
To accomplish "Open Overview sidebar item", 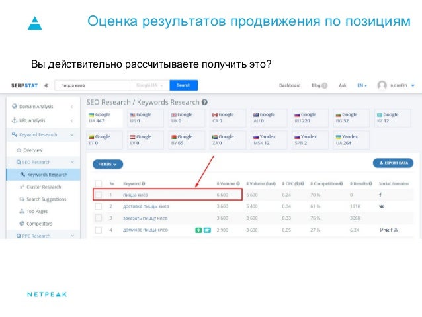I will pos(30,150).
